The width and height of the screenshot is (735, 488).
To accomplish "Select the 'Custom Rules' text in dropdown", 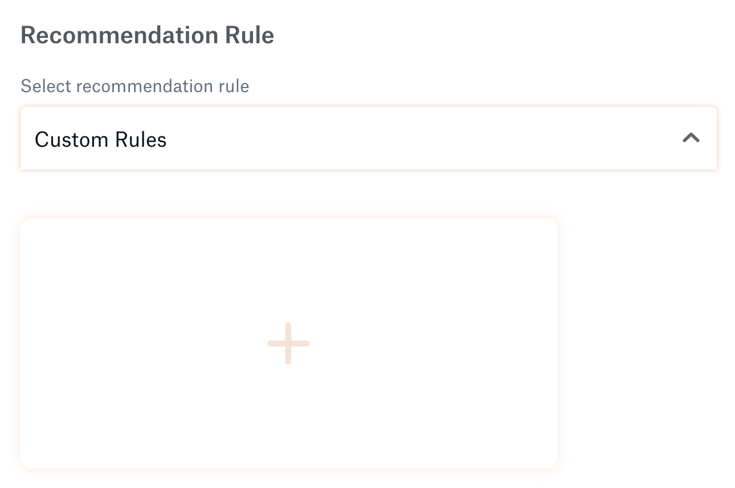I will pos(101,139).
